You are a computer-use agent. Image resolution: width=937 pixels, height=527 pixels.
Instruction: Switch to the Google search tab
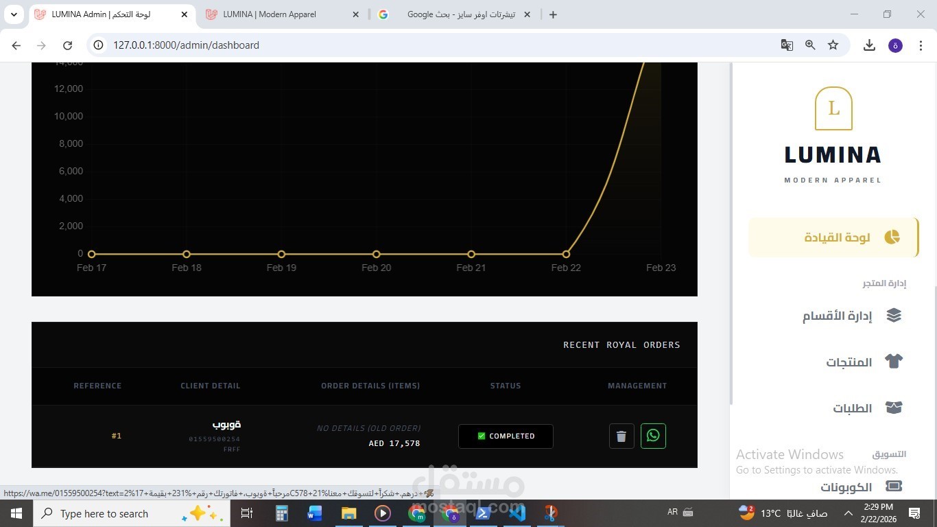coord(453,14)
